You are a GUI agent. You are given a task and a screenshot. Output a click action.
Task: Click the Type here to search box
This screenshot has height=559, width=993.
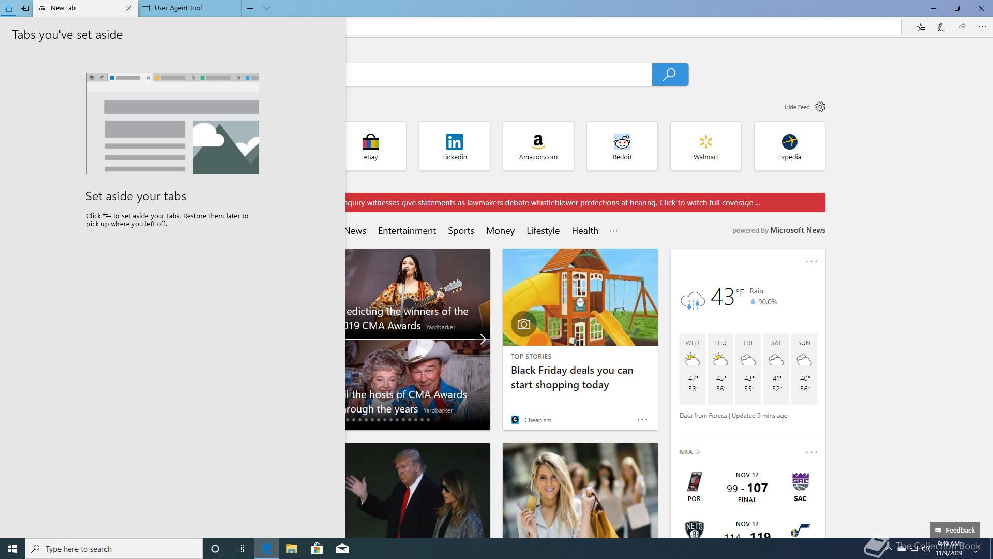pos(114,549)
